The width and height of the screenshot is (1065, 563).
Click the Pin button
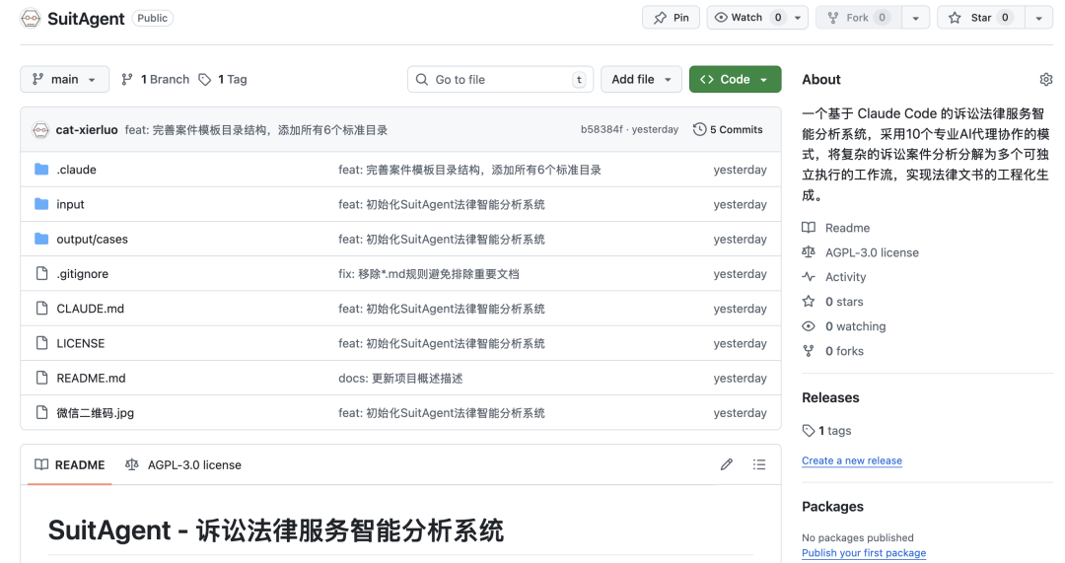tap(672, 18)
